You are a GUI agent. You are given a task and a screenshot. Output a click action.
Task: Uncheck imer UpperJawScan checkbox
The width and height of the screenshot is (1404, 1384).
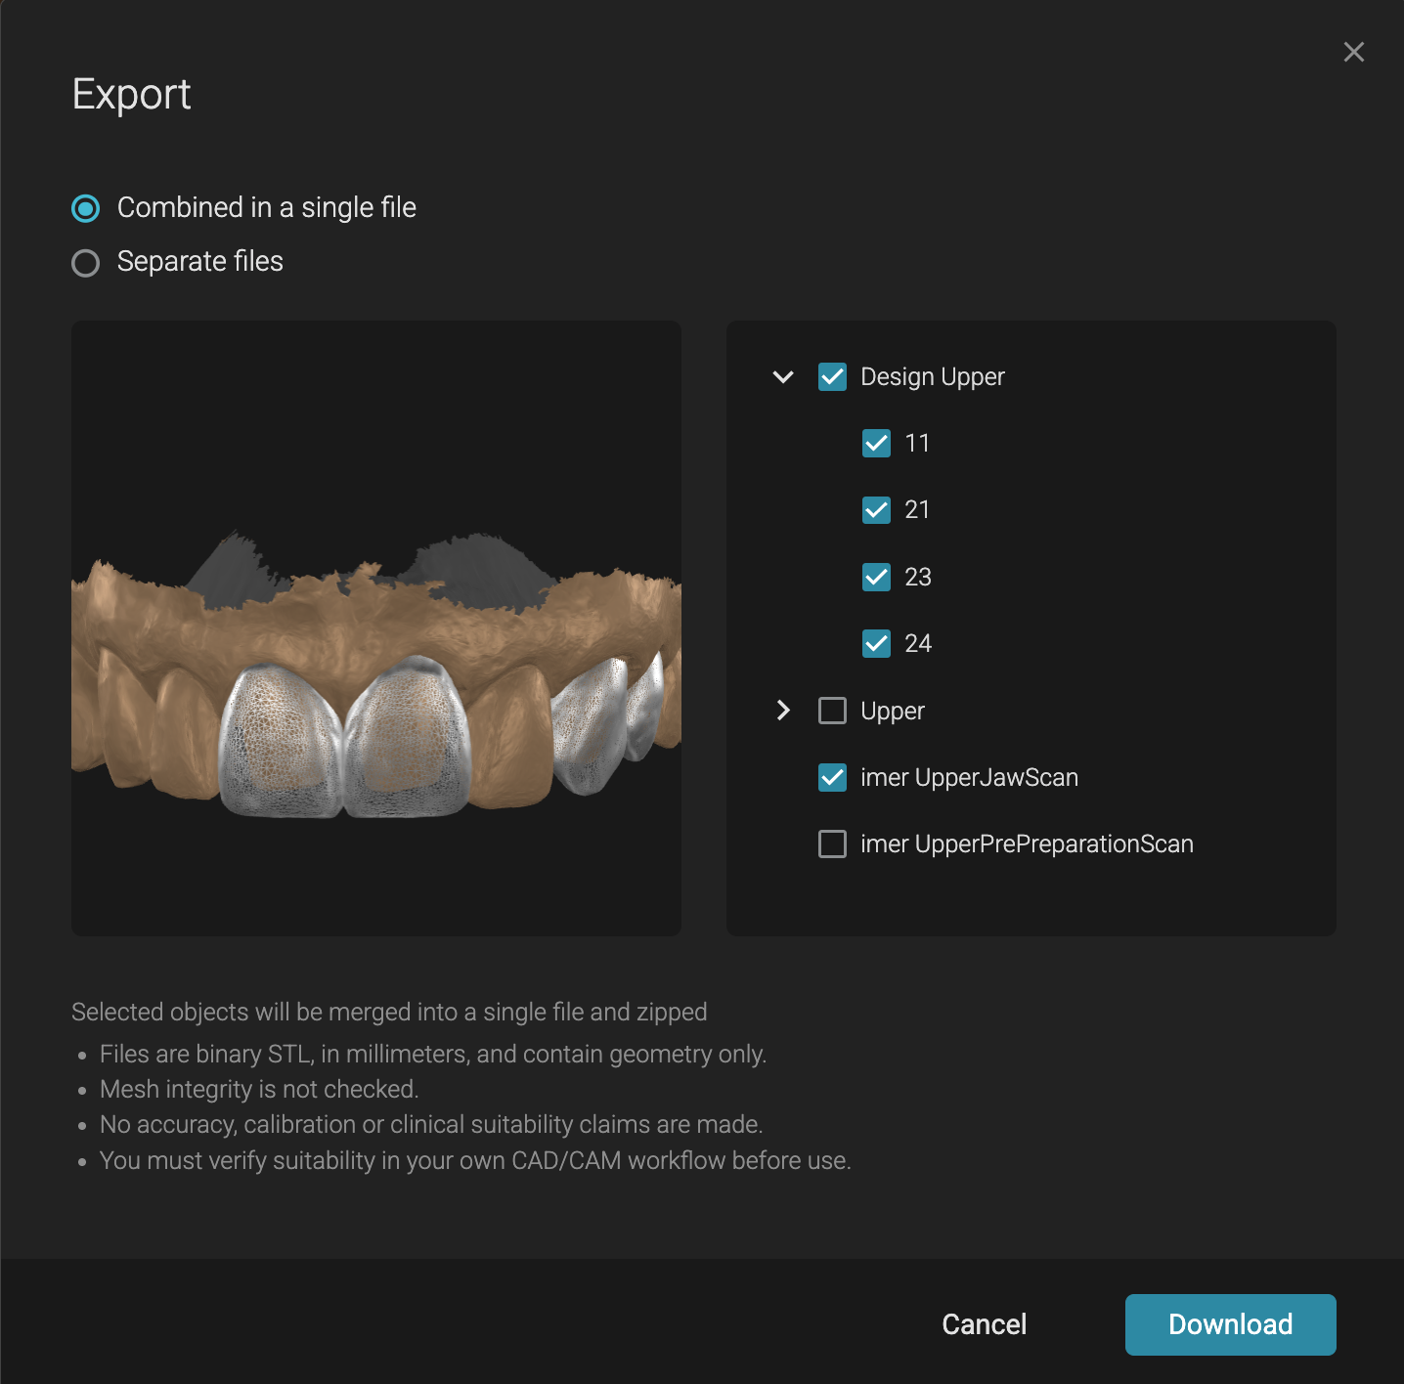coord(832,778)
